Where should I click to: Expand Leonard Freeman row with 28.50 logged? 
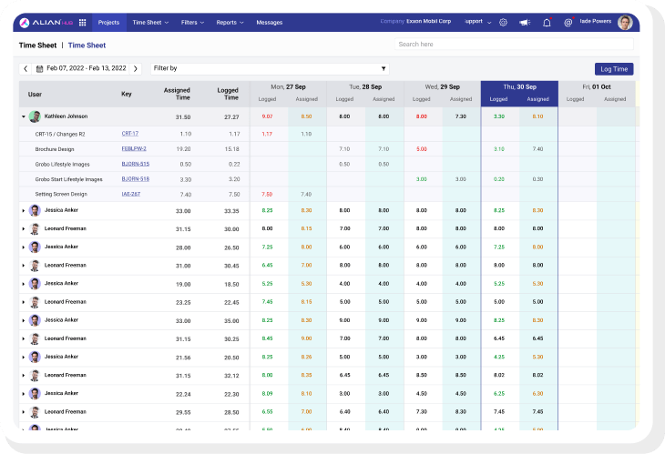[x=24, y=412]
